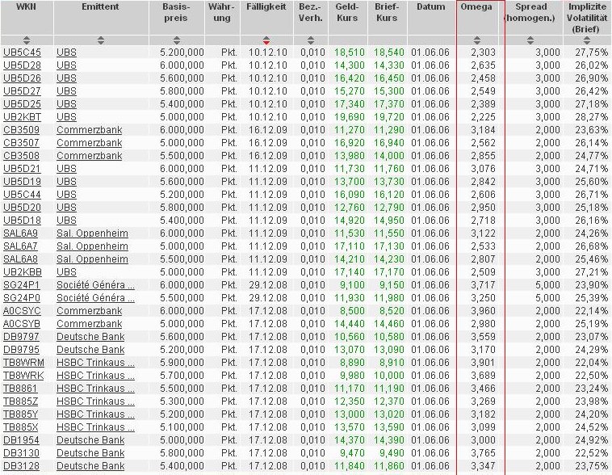Open WKN link UB5D28

22,65
